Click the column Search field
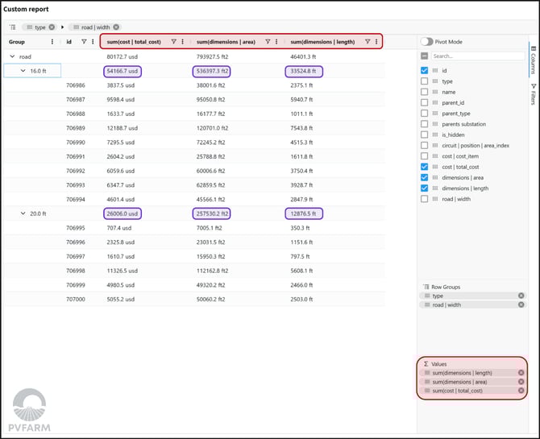This screenshot has width=540, height=439. [x=477, y=56]
